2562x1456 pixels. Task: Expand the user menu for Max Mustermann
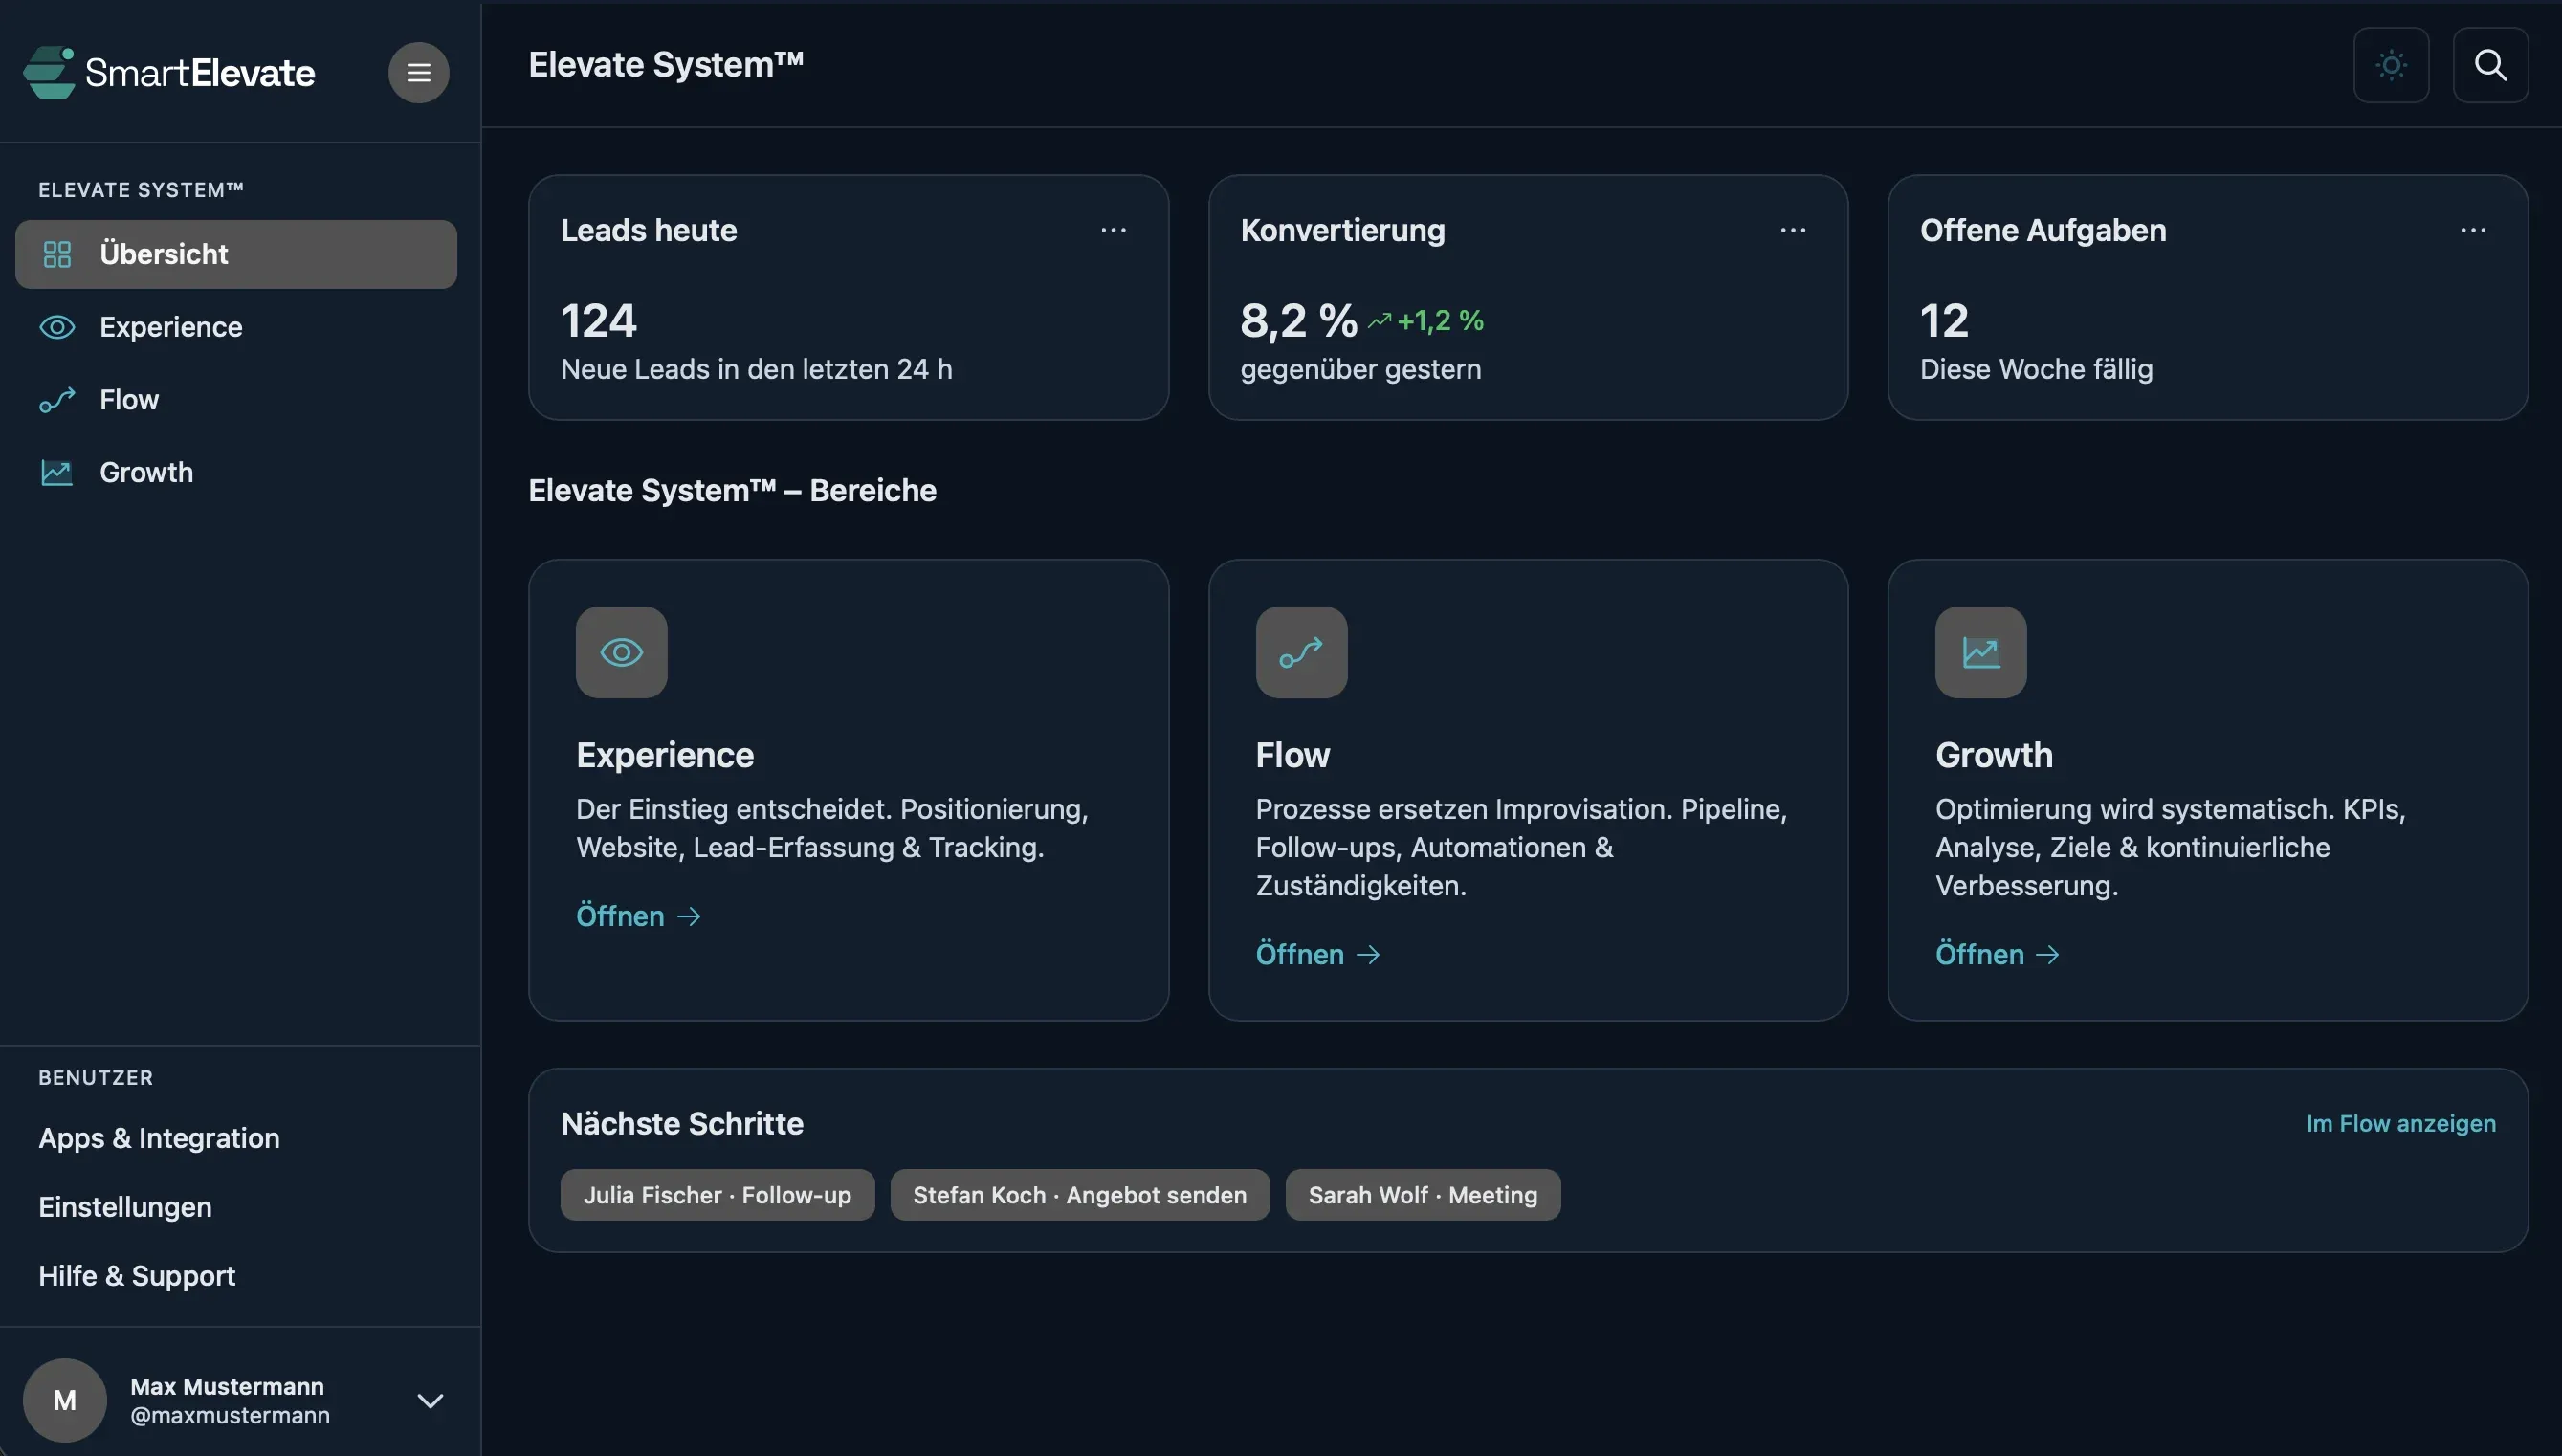pyautogui.click(x=429, y=1400)
